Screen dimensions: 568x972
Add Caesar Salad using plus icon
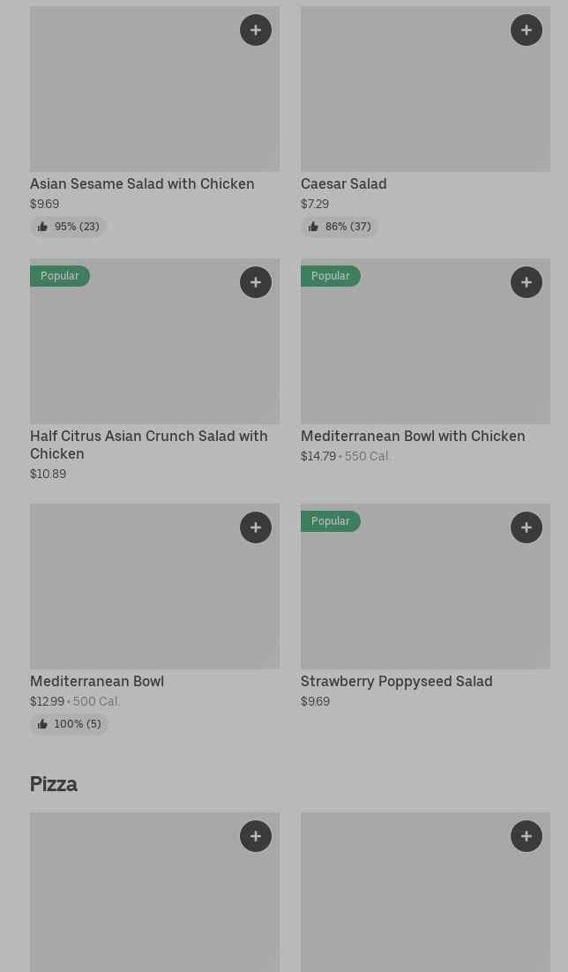click(527, 30)
